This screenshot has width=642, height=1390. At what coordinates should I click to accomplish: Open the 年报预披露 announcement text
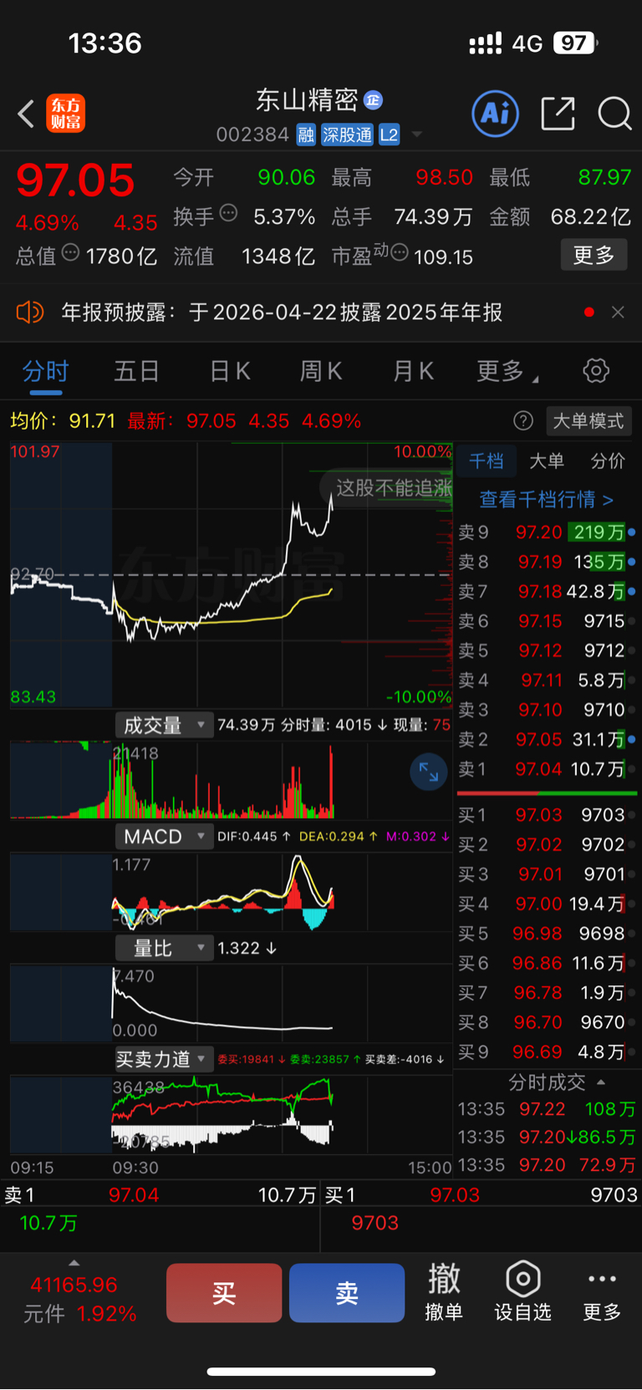click(282, 313)
